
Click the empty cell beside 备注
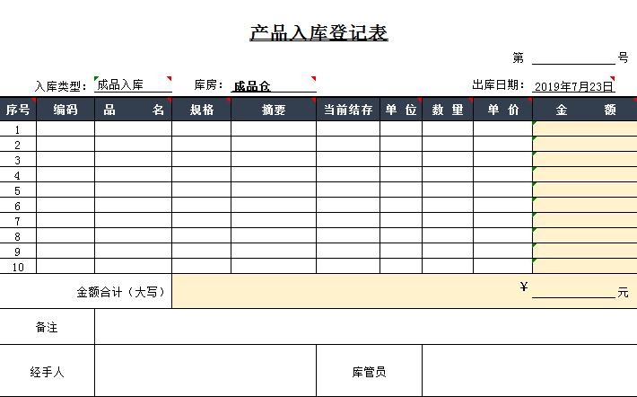[365, 327]
